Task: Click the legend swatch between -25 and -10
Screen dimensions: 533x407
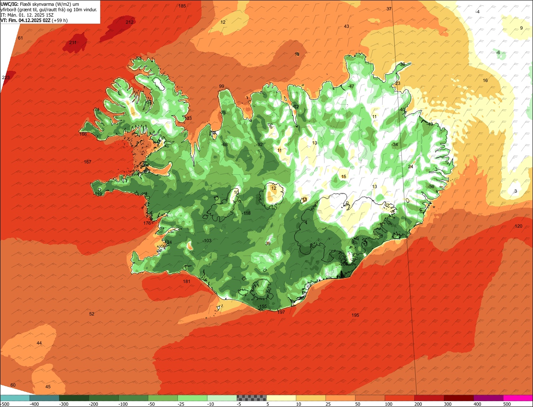Action: tap(192, 398)
